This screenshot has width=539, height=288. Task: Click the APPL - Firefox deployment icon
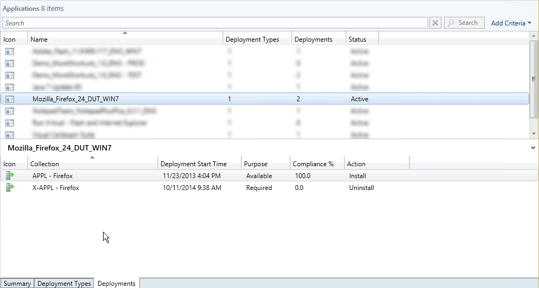point(10,175)
